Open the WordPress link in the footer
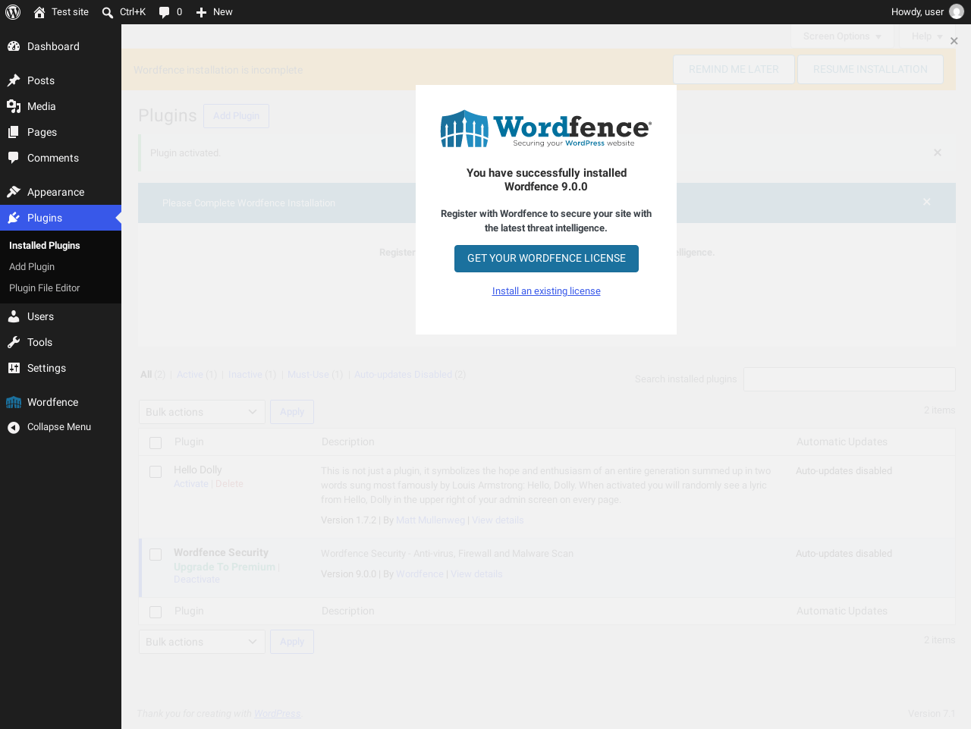The width and height of the screenshot is (971, 729). coord(277,714)
